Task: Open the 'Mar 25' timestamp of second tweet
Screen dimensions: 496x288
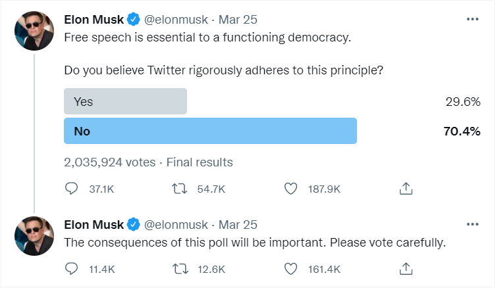Action: point(238,224)
